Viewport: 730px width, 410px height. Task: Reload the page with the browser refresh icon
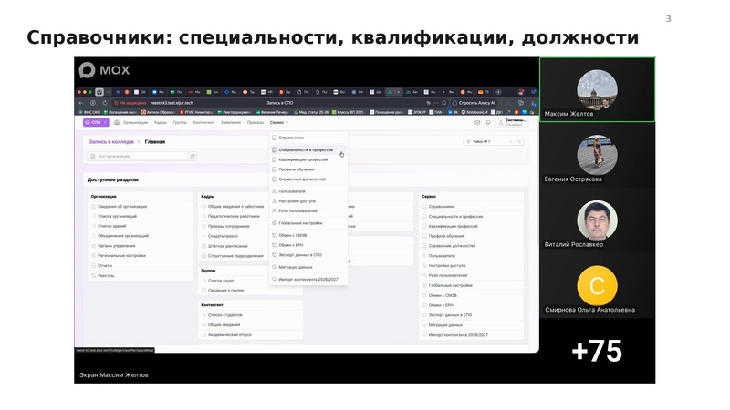(x=105, y=103)
